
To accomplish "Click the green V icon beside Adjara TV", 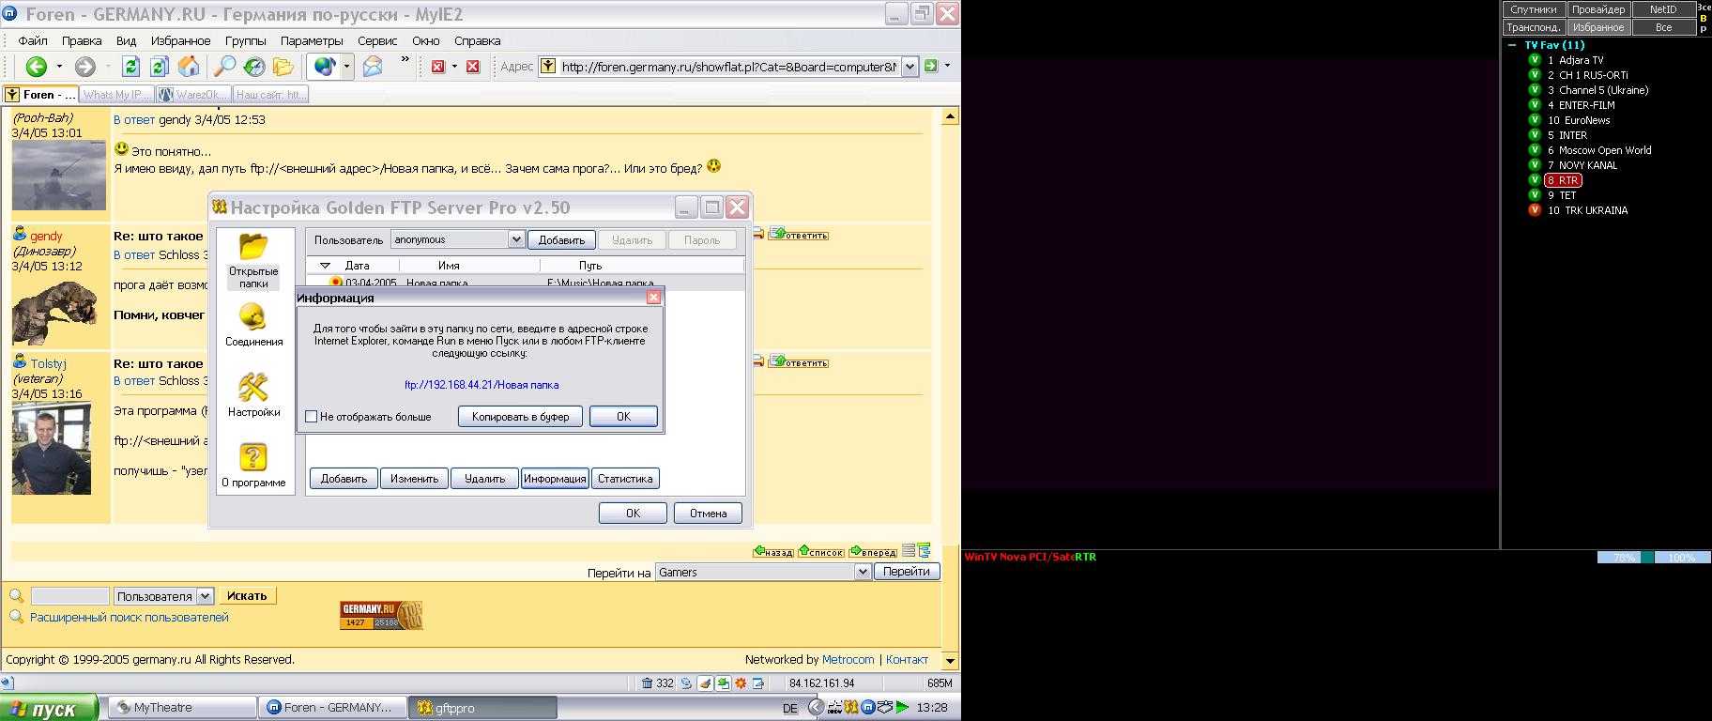I will [x=1536, y=59].
